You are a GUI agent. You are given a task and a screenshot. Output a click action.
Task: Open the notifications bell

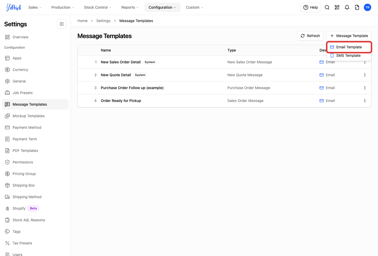(347, 7)
